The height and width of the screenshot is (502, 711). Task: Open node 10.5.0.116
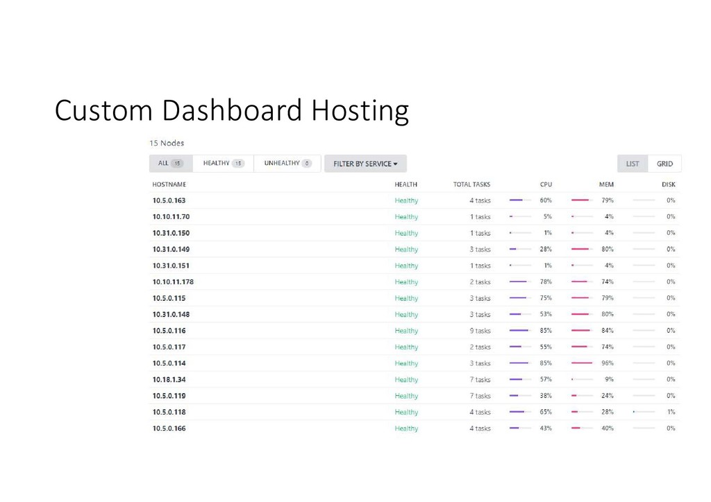169,331
